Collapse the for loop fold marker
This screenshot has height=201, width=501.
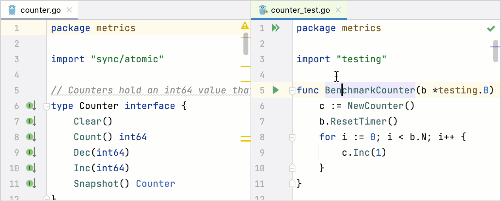click(x=292, y=137)
